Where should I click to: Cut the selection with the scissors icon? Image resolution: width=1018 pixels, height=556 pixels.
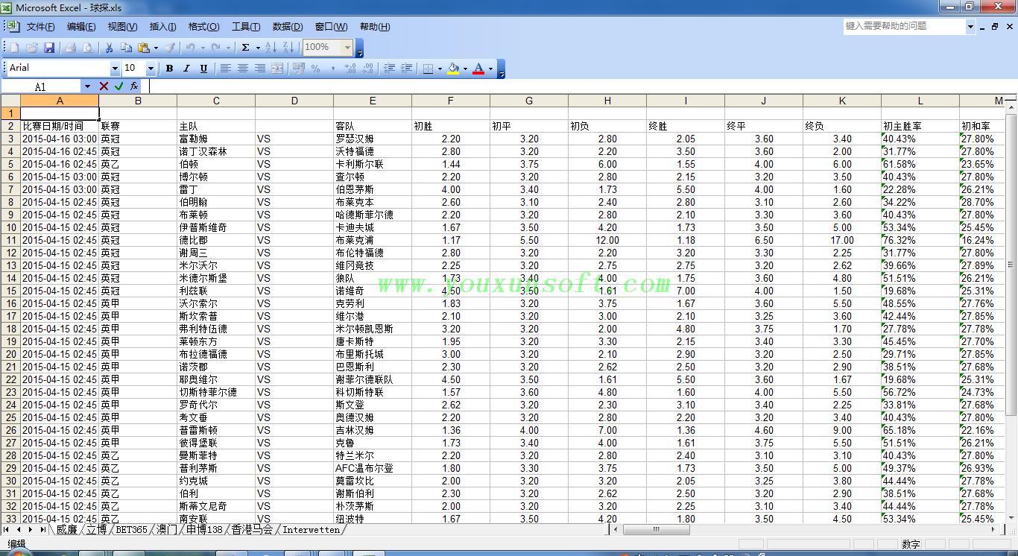109,48
